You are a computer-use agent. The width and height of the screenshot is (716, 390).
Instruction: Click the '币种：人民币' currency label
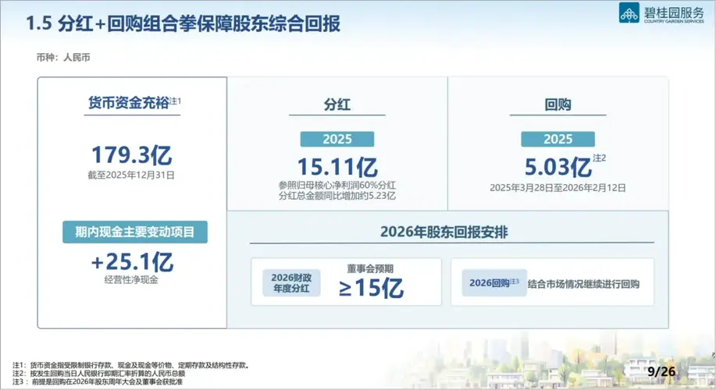coord(63,58)
